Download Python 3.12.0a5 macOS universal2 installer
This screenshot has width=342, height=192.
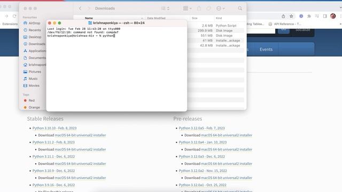[x=227, y=135]
